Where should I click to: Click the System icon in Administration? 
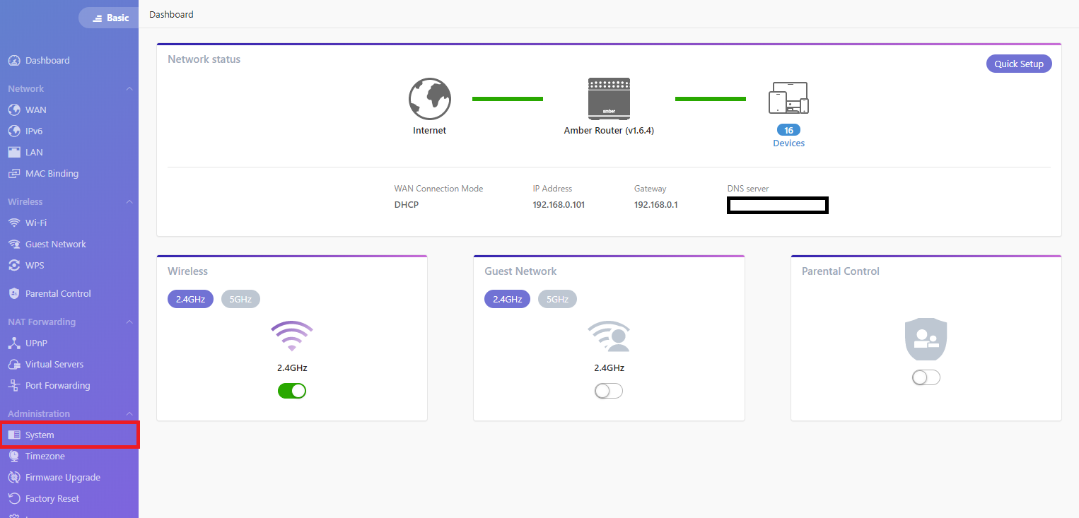click(x=13, y=435)
